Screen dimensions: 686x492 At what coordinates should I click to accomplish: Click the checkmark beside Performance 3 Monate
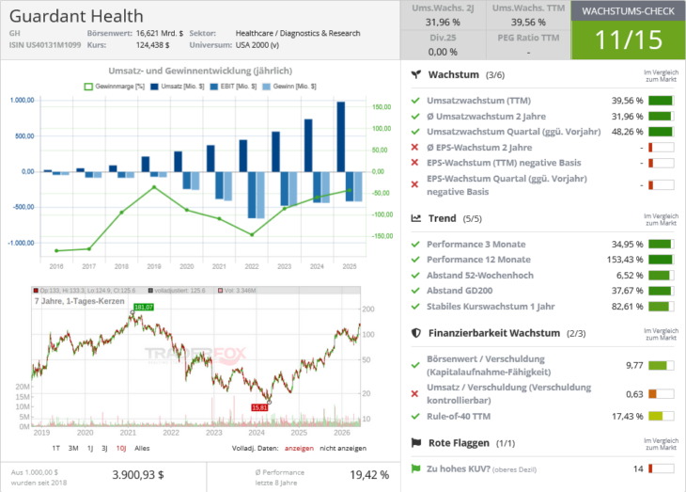tap(415, 245)
